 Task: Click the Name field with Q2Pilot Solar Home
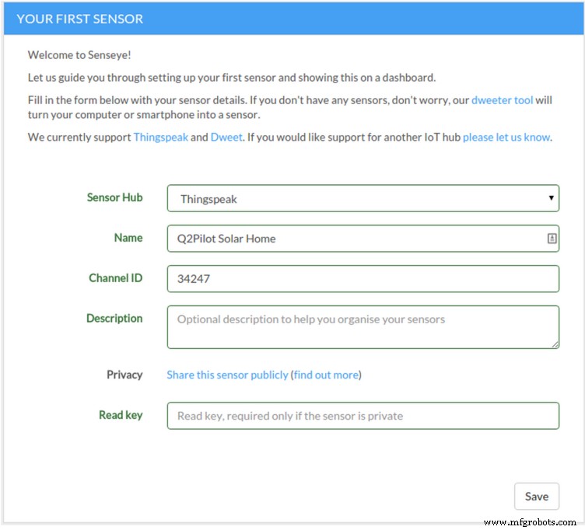click(363, 239)
